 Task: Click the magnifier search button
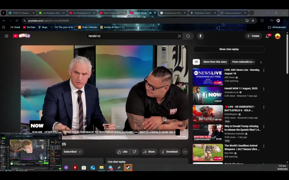pos(188,36)
